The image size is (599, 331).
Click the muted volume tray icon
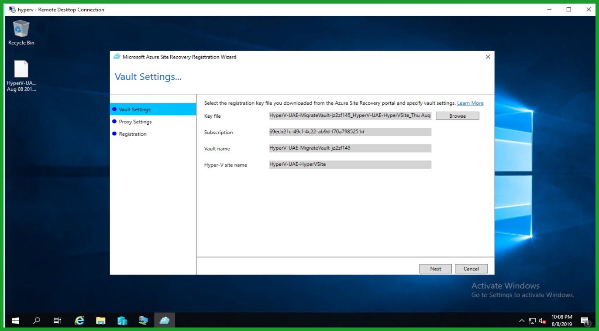click(543, 321)
